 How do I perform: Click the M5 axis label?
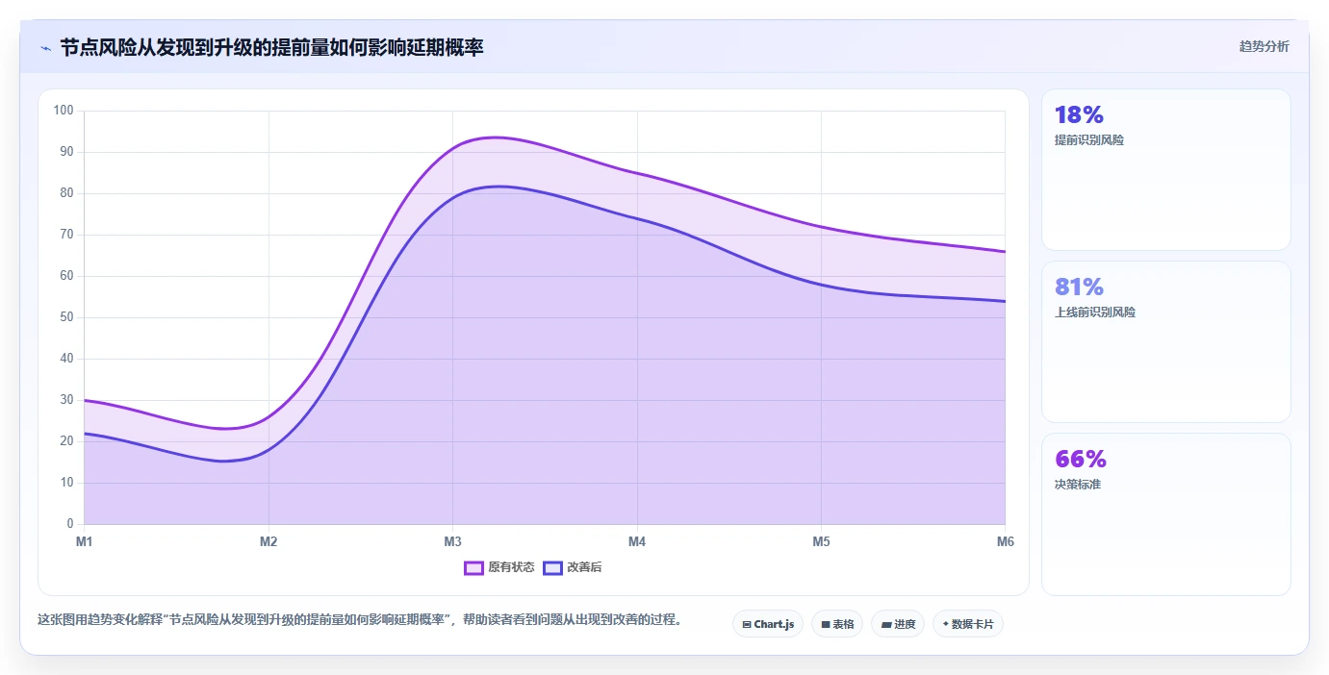tap(821, 542)
